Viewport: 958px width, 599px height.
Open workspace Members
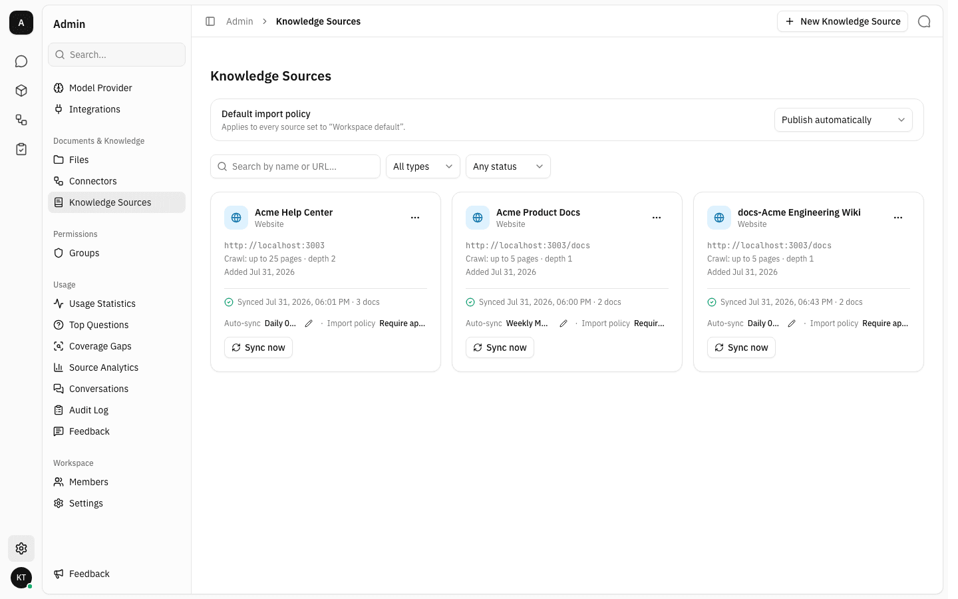116,482
